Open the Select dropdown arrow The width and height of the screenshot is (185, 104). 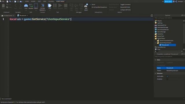coord(36,10)
